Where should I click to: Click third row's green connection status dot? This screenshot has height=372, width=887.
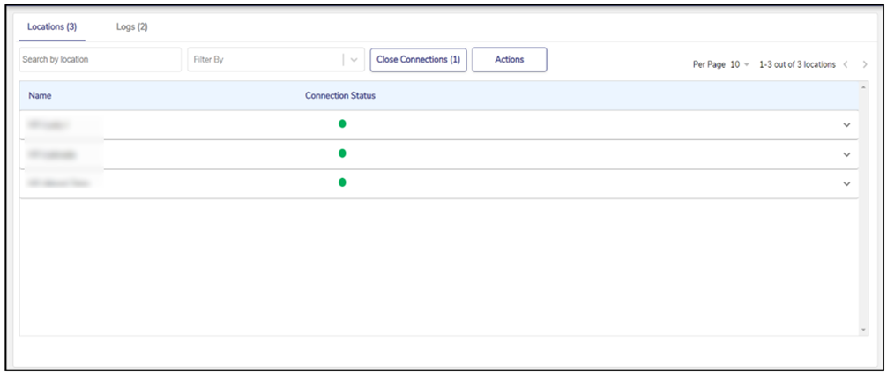[x=342, y=182]
